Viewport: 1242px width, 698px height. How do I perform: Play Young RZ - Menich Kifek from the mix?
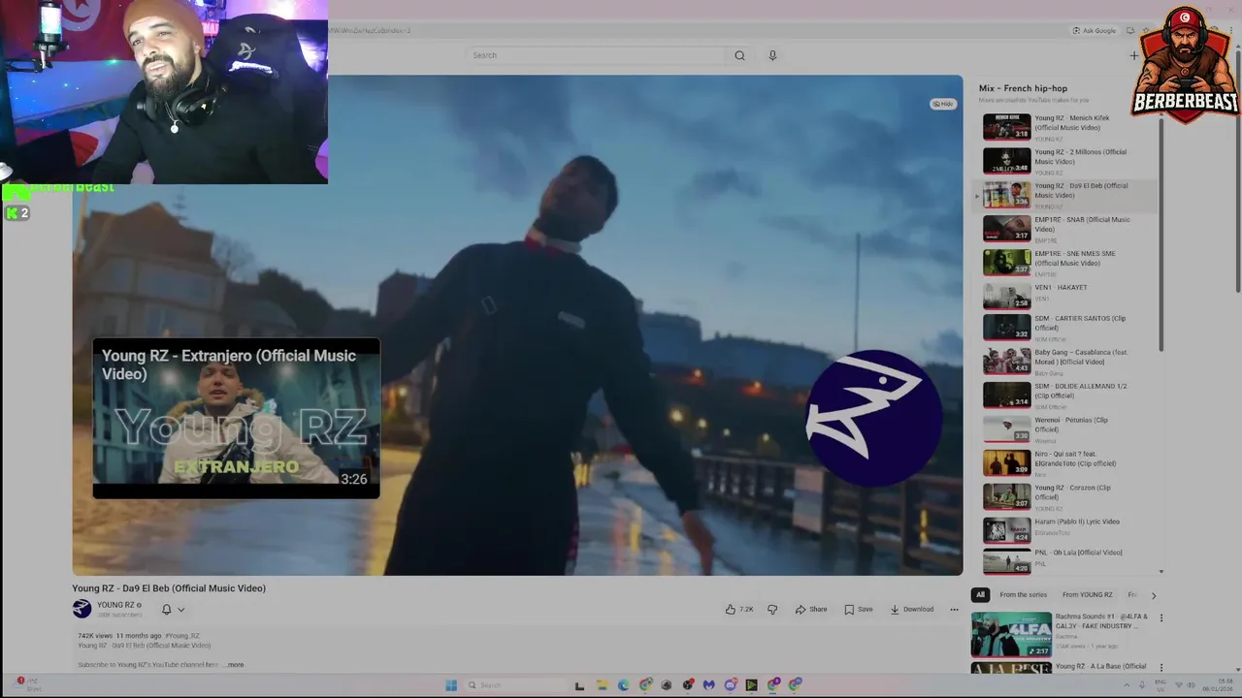pyautogui.click(x=1067, y=127)
